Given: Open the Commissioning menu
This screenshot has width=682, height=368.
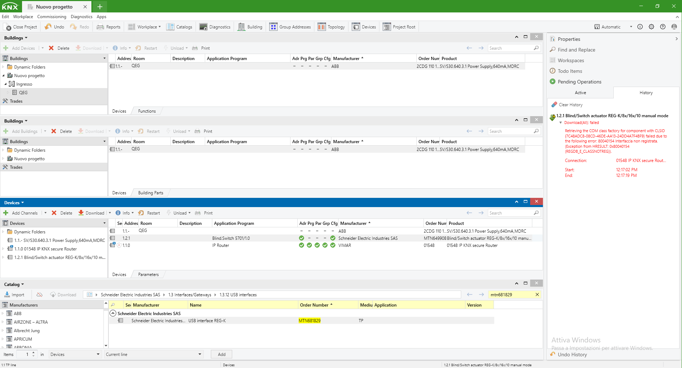Looking at the screenshot, I should tap(52, 17).
